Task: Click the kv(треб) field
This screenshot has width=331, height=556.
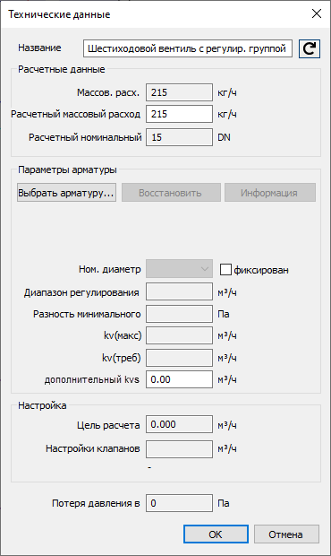Action: coord(179,358)
